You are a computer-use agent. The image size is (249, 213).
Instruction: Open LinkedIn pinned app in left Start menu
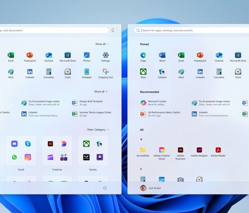click(30, 73)
